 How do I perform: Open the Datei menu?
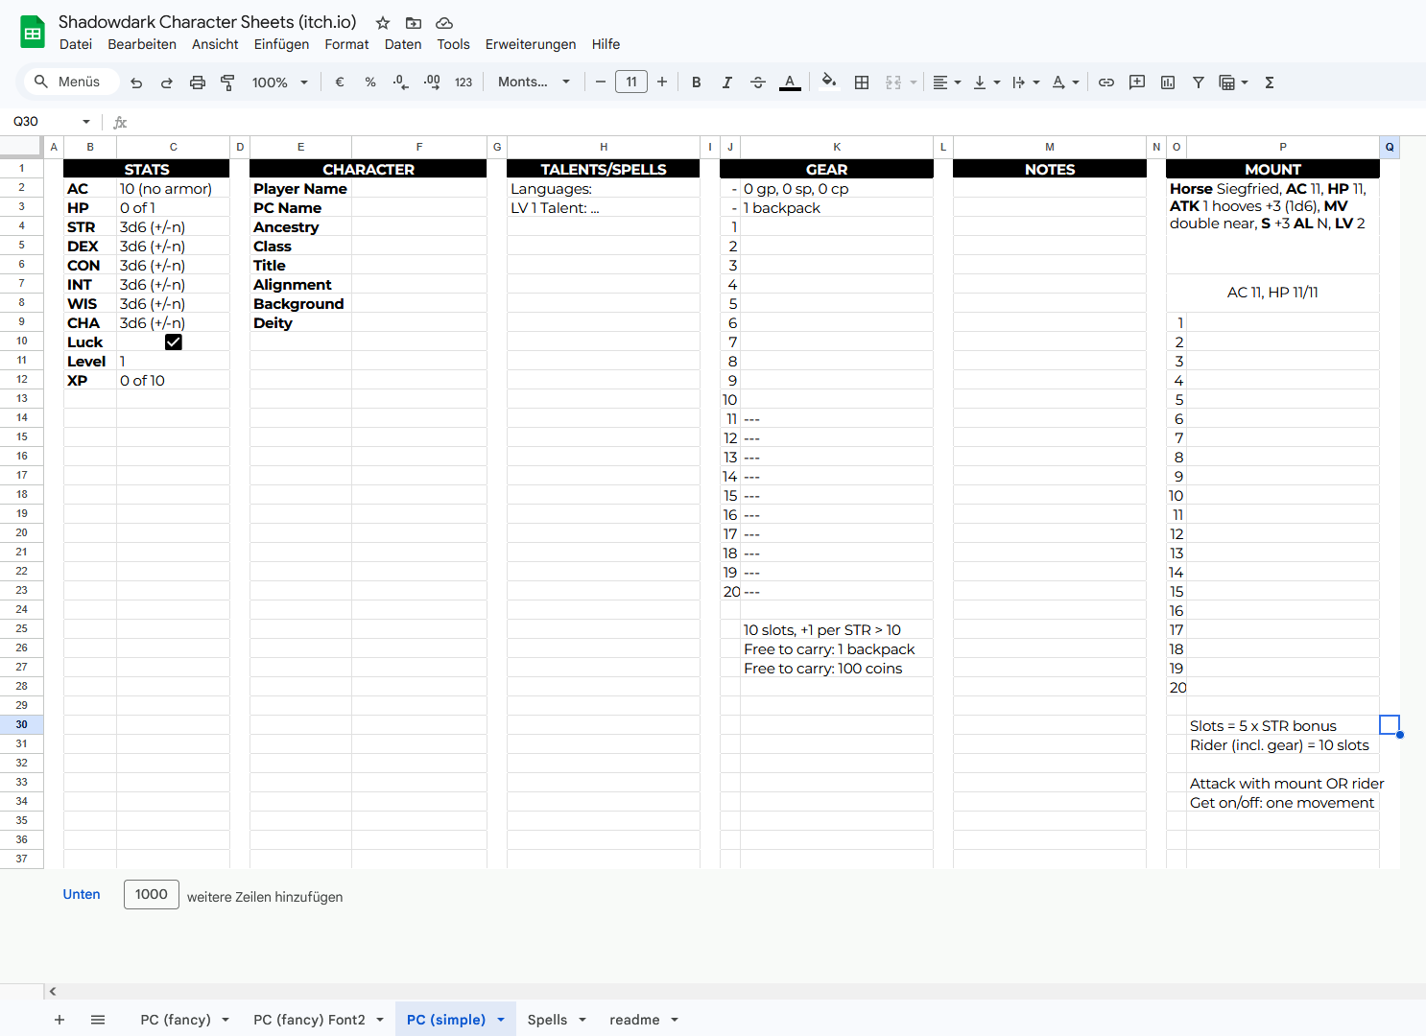[x=76, y=44]
